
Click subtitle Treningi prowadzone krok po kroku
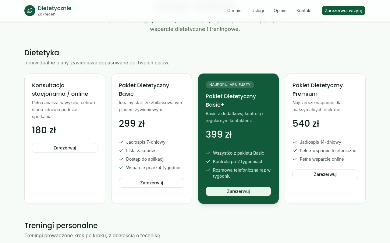(x=93, y=235)
